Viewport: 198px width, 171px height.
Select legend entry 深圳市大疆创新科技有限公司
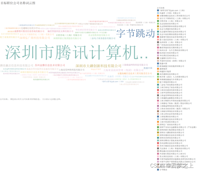171,132
